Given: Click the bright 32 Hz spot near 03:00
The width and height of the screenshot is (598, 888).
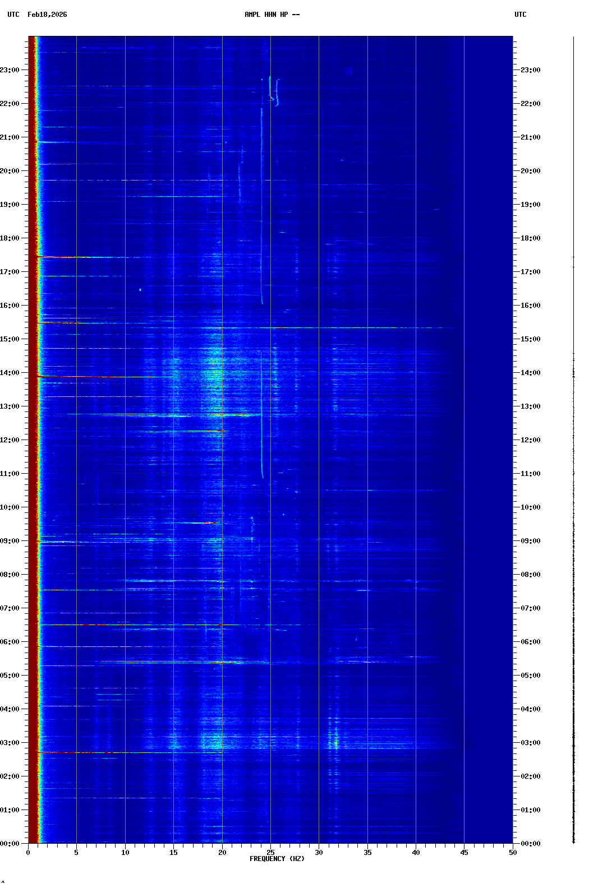Looking at the screenshot, I should click(x=336, y=744).
